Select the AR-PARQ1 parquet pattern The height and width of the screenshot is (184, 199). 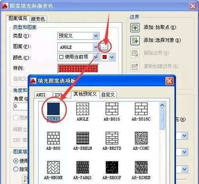point(82,168)
